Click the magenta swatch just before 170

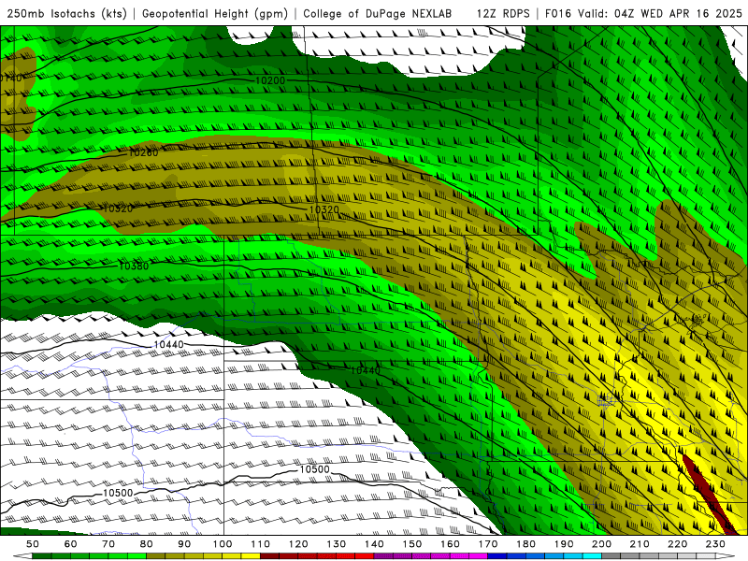(x=479, y=556)
